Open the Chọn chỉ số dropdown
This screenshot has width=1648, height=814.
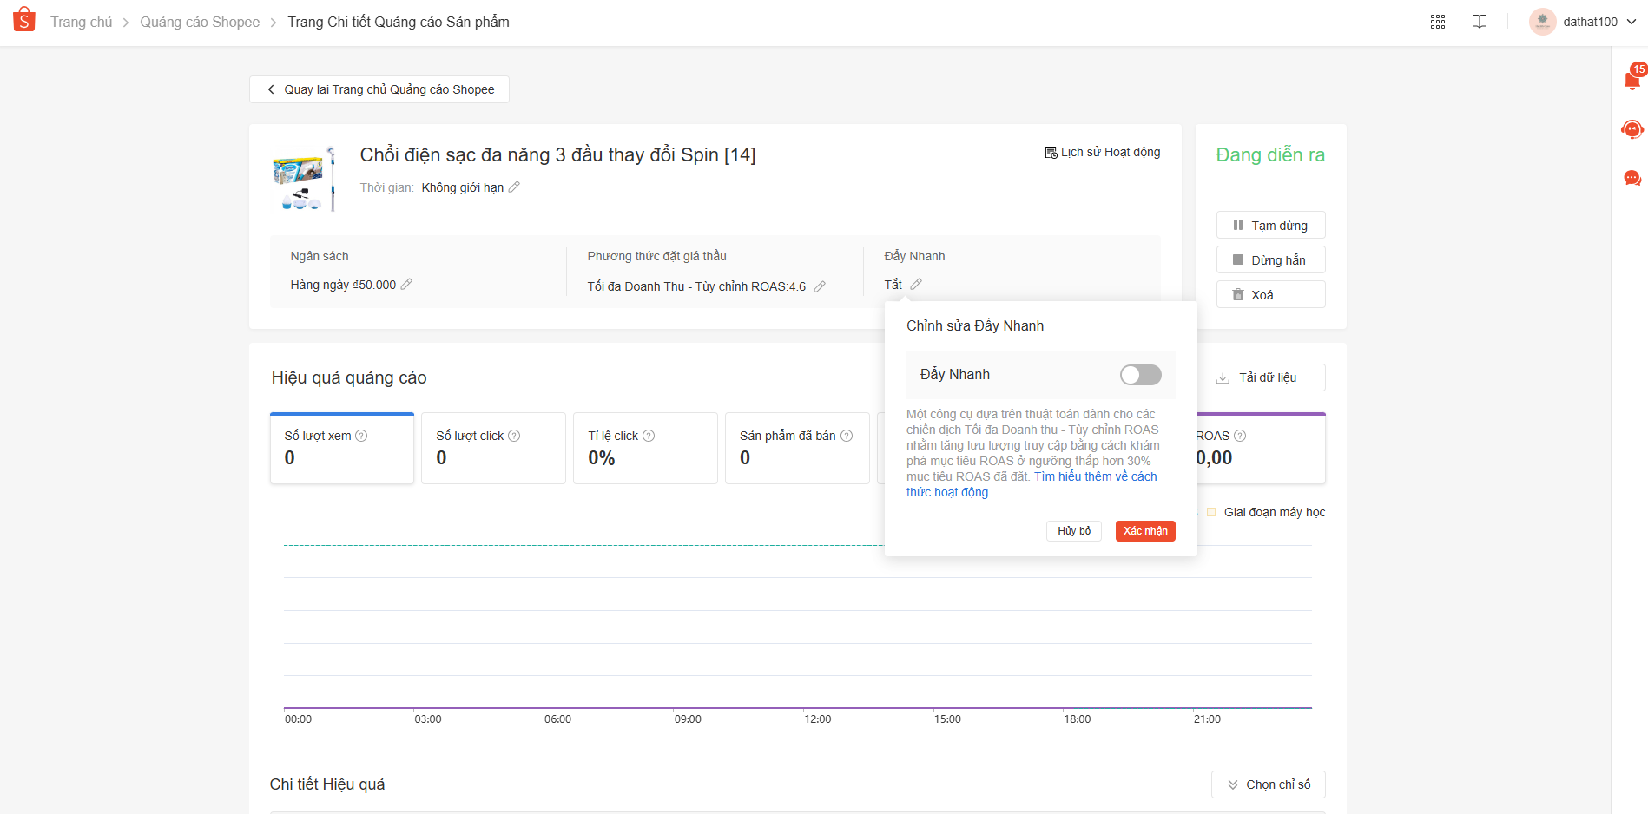[1268, 784]
